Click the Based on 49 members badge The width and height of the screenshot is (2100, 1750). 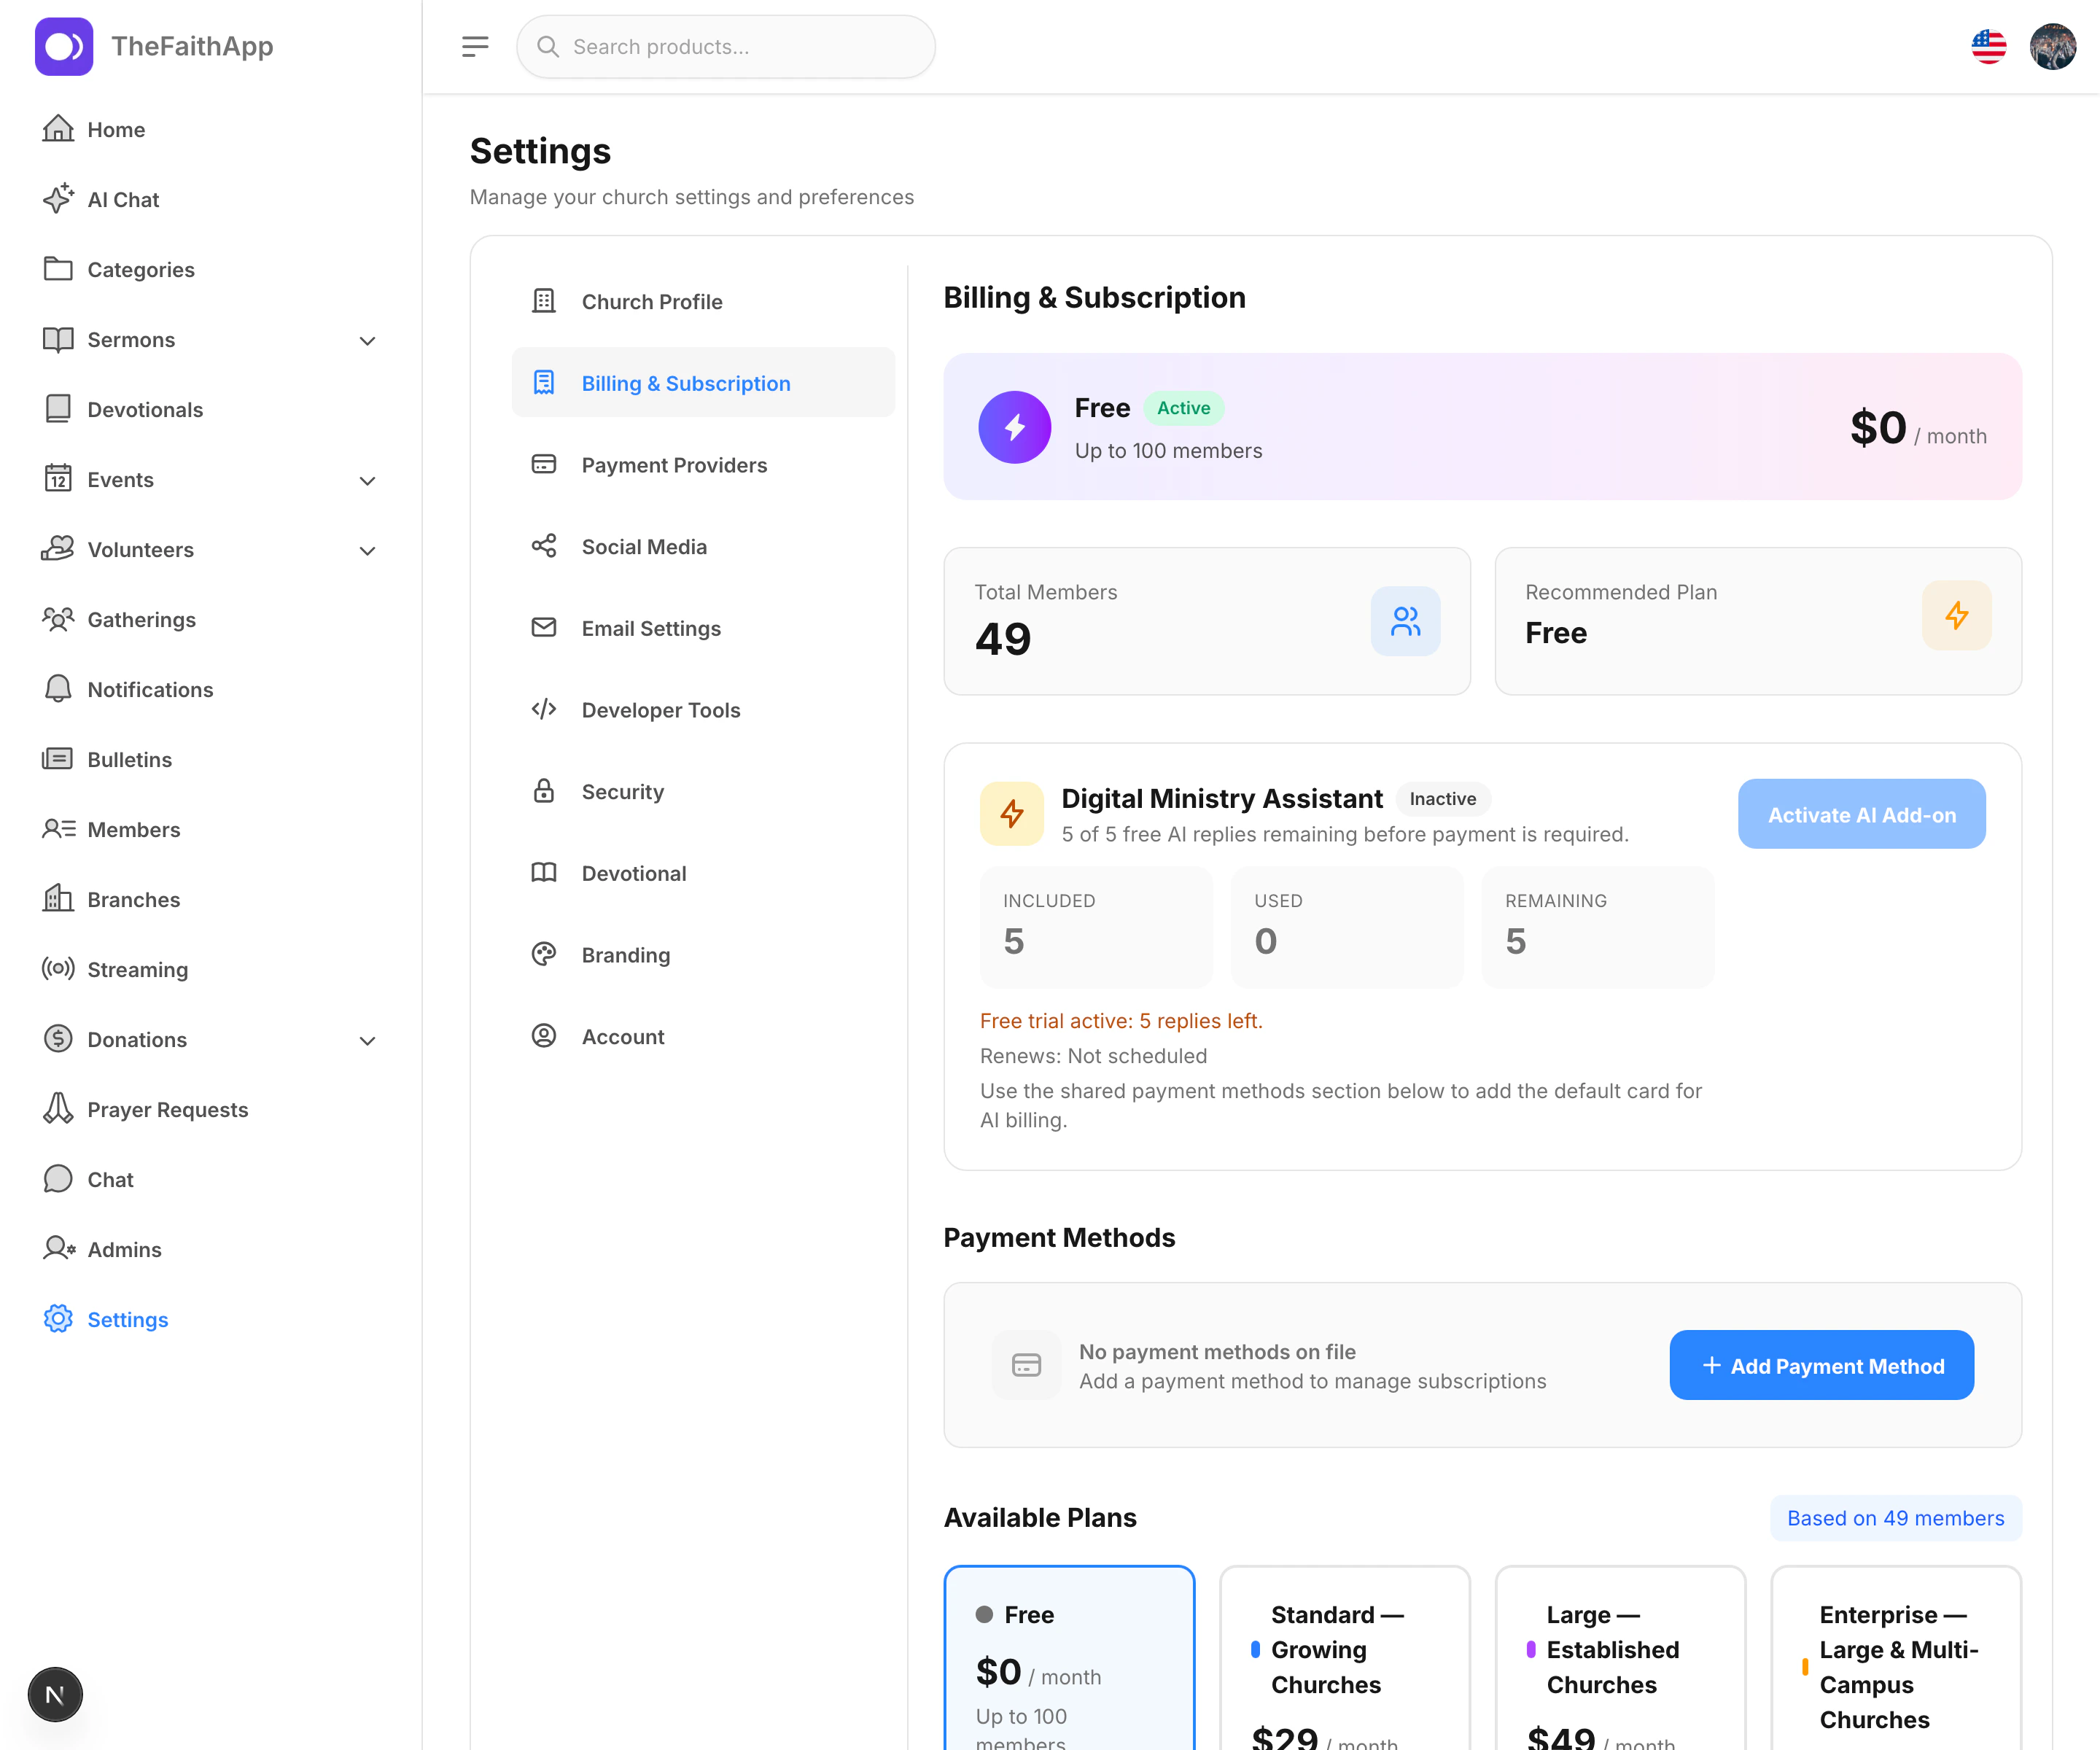[x=1895, y=1518]
